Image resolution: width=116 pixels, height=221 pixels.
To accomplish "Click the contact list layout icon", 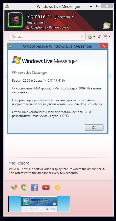I will 99,37.
